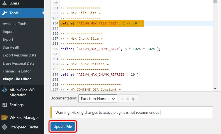The height and width of the screenshot is (134, 221).
Task: Open the Export menu item
Action: [x=8, y=40]
